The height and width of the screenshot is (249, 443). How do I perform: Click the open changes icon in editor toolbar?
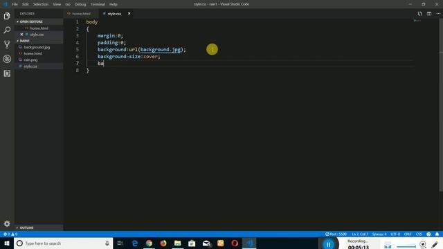(419, 14)
